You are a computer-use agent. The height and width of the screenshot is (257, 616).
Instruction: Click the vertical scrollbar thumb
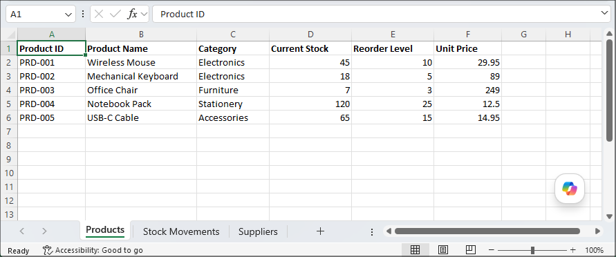pos(609,91)
